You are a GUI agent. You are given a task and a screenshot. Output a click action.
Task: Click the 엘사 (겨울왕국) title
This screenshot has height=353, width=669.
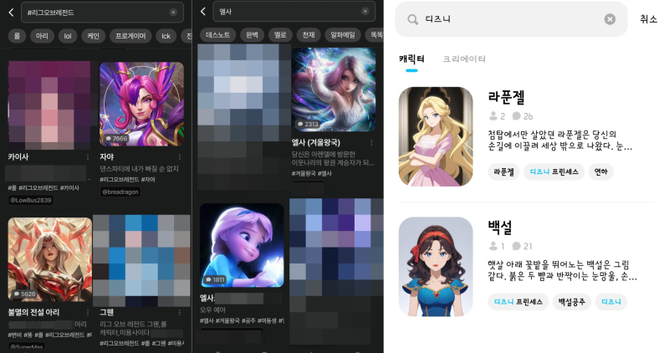tap(316, 142)
